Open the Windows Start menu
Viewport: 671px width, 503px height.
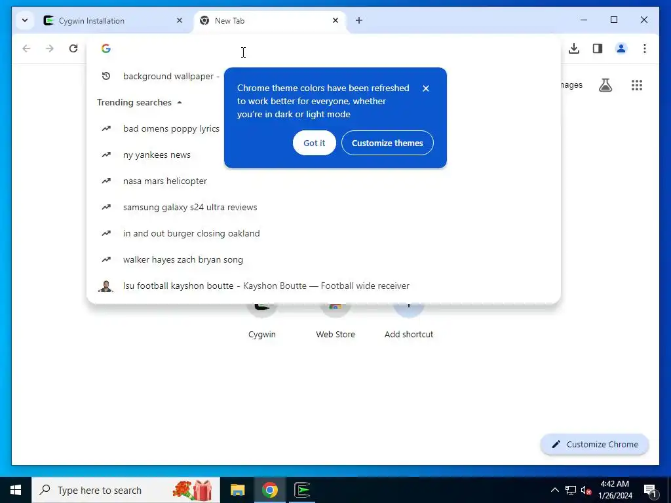click(16, 490)
